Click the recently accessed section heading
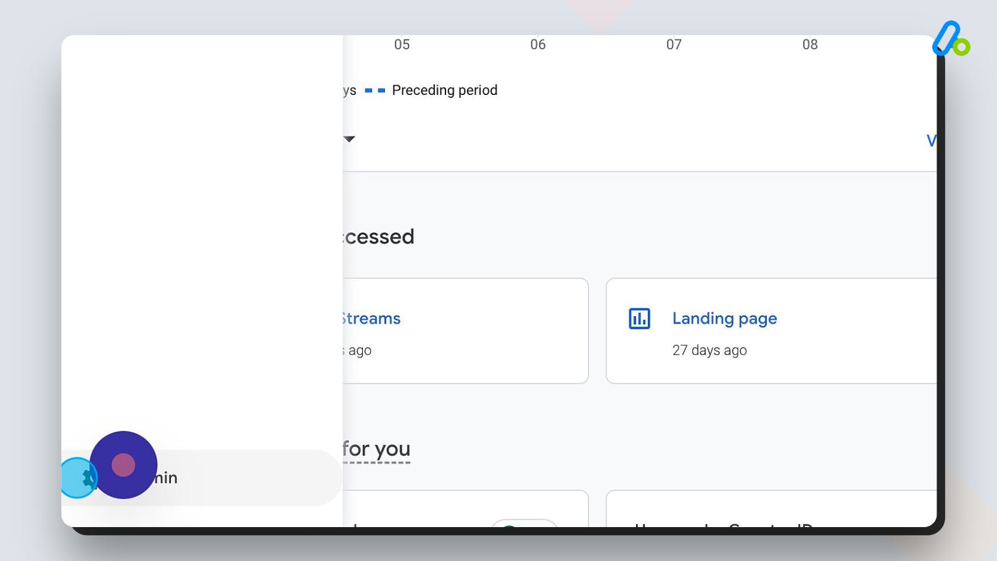The image size is (997, 561). pyautogui.click(x=379, y=237)
